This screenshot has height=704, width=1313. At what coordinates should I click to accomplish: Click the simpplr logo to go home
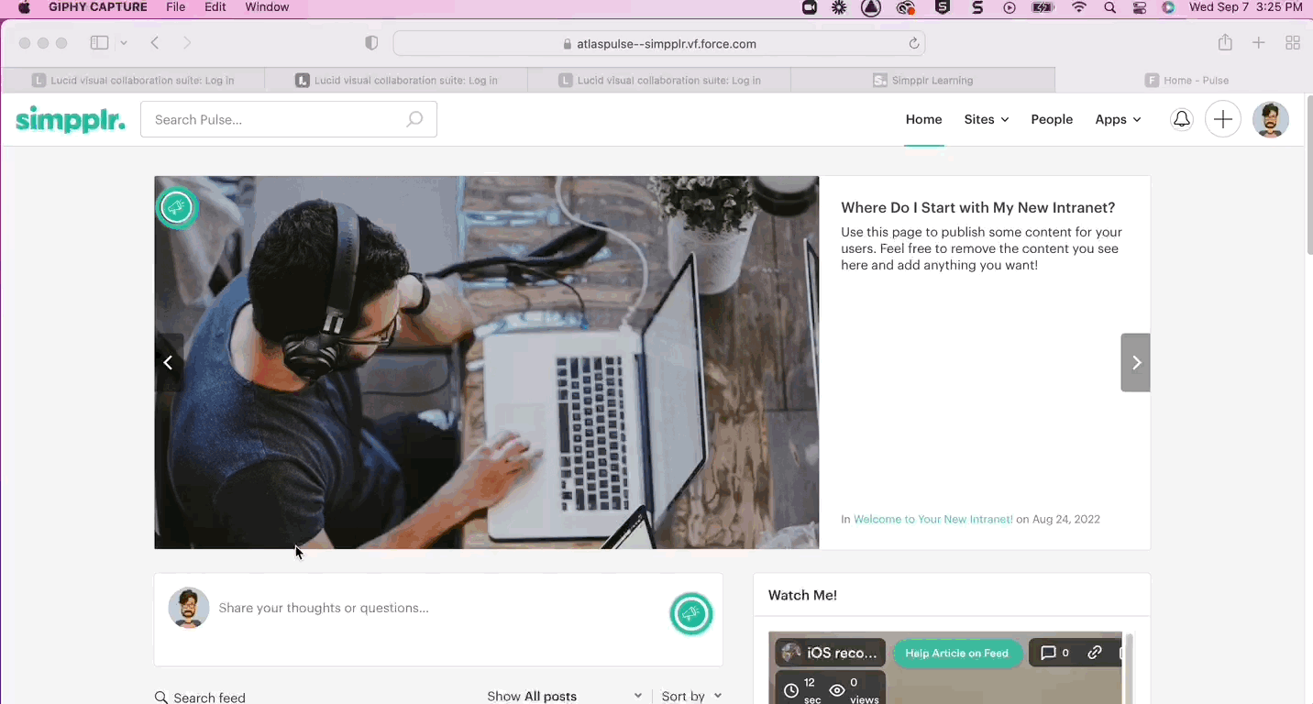(70, 119)
